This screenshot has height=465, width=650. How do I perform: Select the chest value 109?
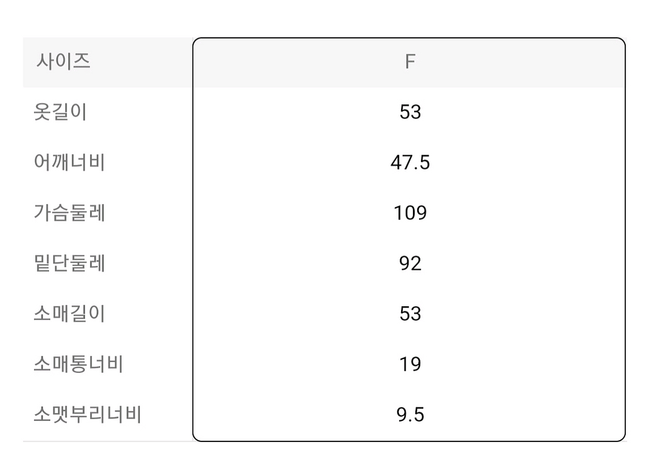point(410,213)
